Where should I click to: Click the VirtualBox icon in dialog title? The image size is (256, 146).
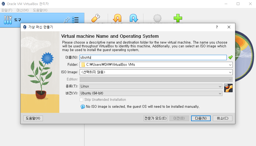25,27
